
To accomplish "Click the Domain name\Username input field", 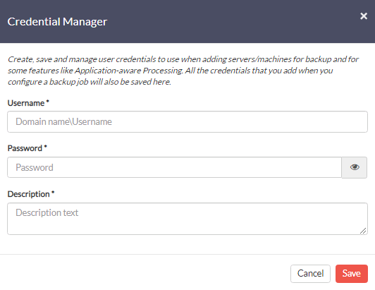I will click(x=187, y=121).
